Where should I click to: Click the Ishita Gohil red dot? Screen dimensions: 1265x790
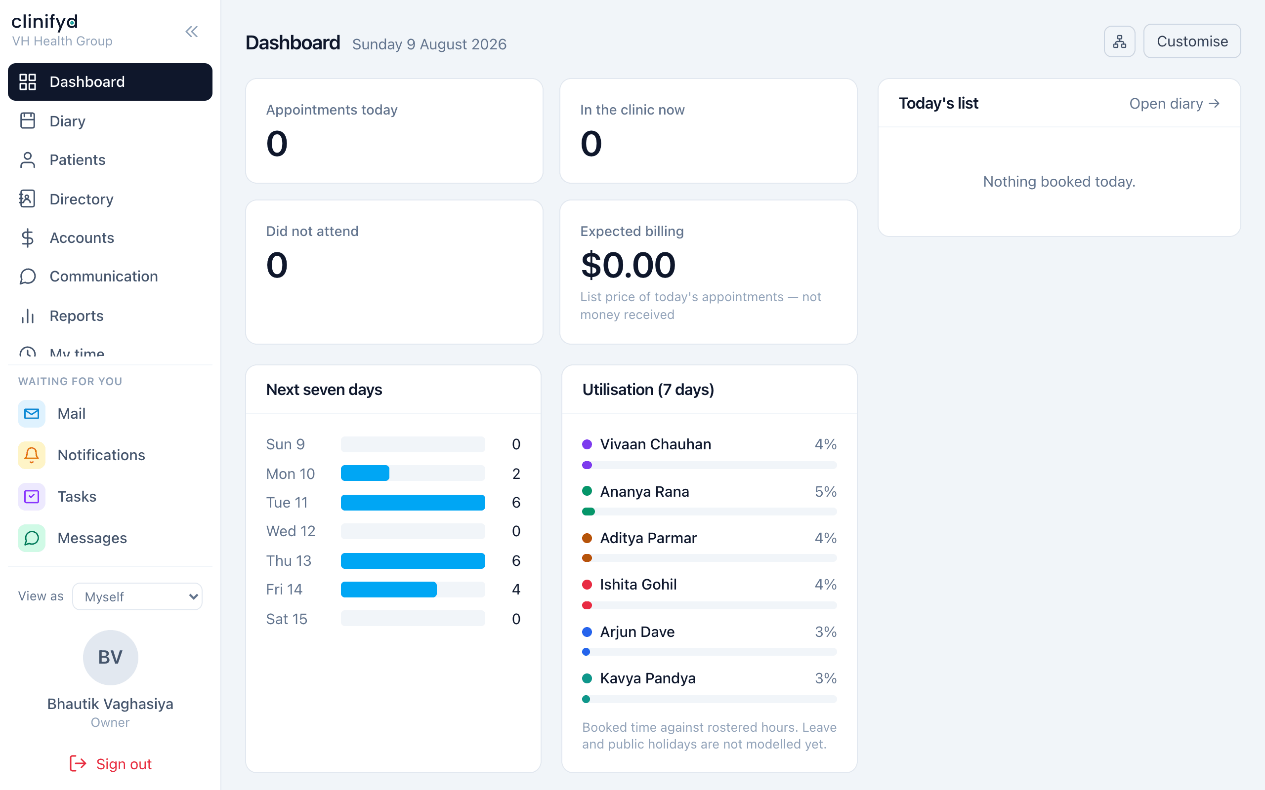[587, 584]
